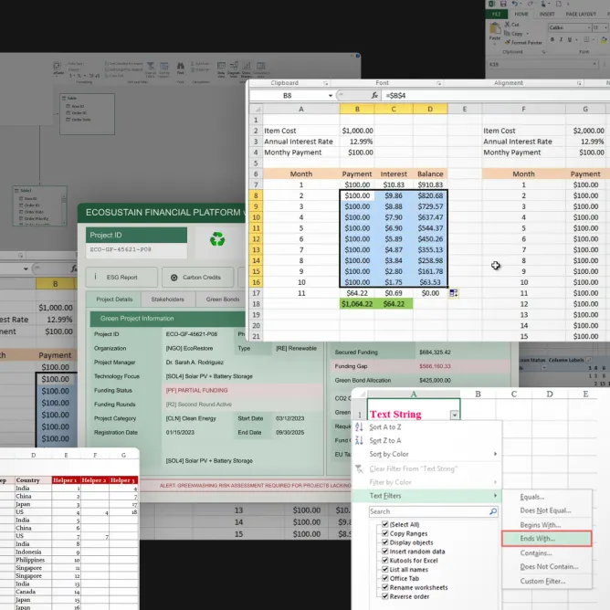The height and width of the screenshot is (610, 610).
Task: Click the Auto Fill Options icon below Balance column
Action: [454, 293]
